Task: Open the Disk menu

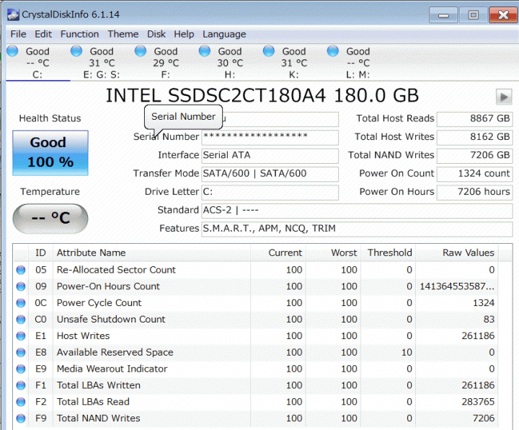Action: (x=156, y=34)
